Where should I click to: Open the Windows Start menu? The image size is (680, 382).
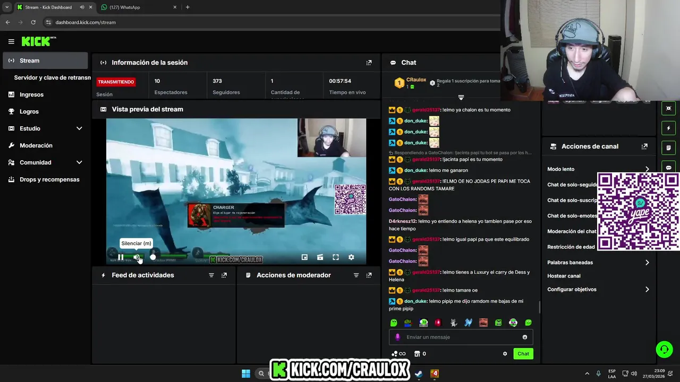pyautogui.click(x=246, y=374)
